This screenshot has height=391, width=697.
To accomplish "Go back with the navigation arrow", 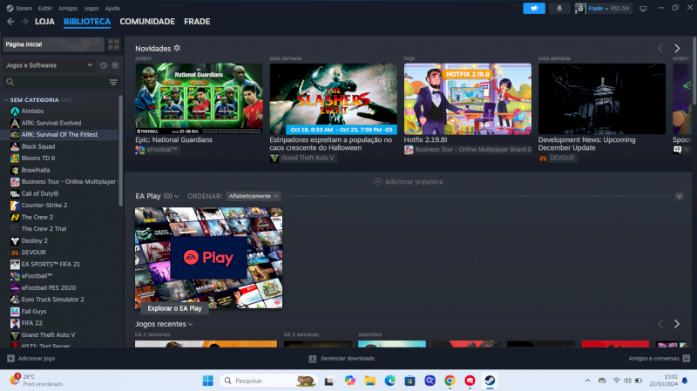I will click(9, 21).
